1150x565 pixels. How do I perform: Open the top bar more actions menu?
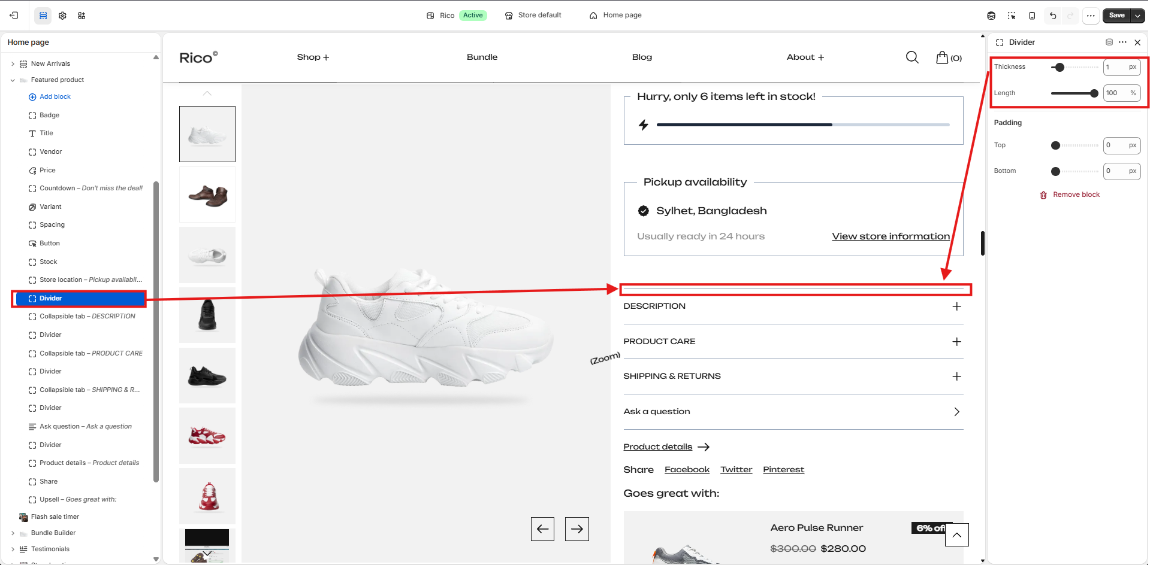coord(1091,16)
